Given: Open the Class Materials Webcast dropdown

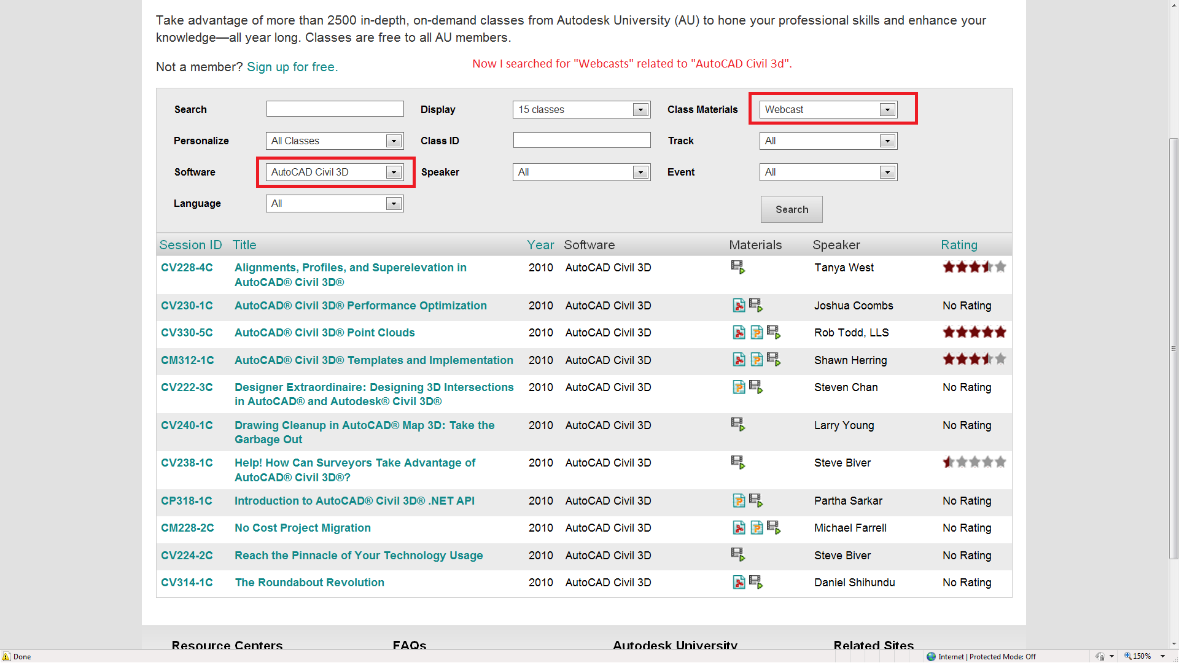Looking at the screenshot, I should click(x=828, y=110).
